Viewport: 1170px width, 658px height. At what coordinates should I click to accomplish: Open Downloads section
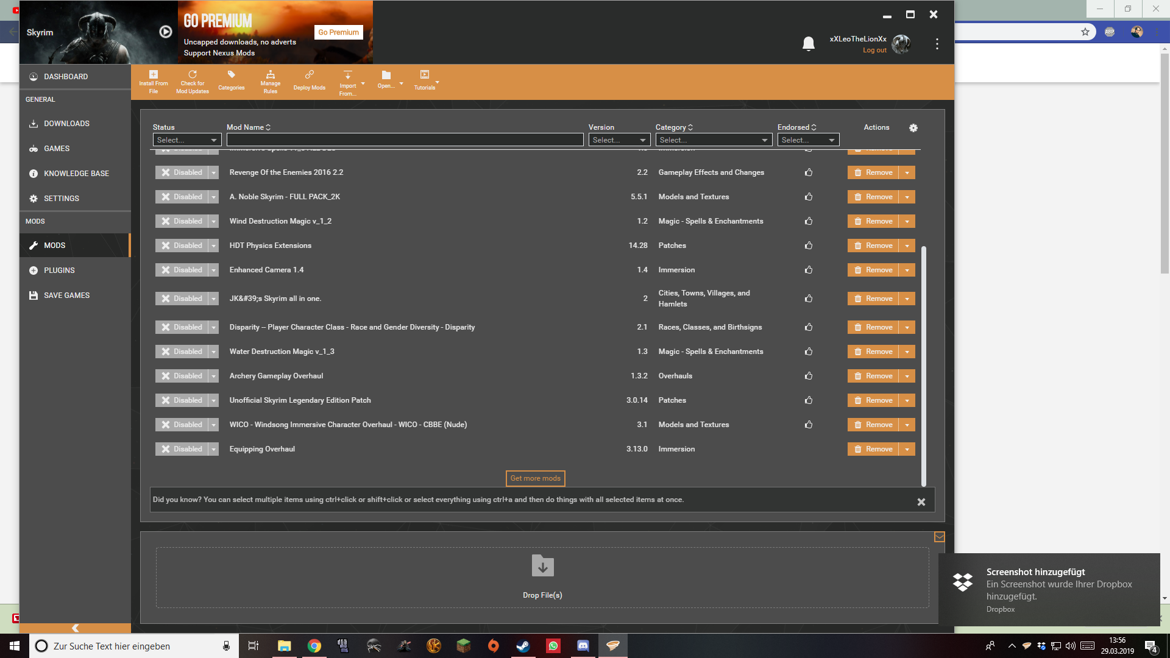click(x=75, y=124)
